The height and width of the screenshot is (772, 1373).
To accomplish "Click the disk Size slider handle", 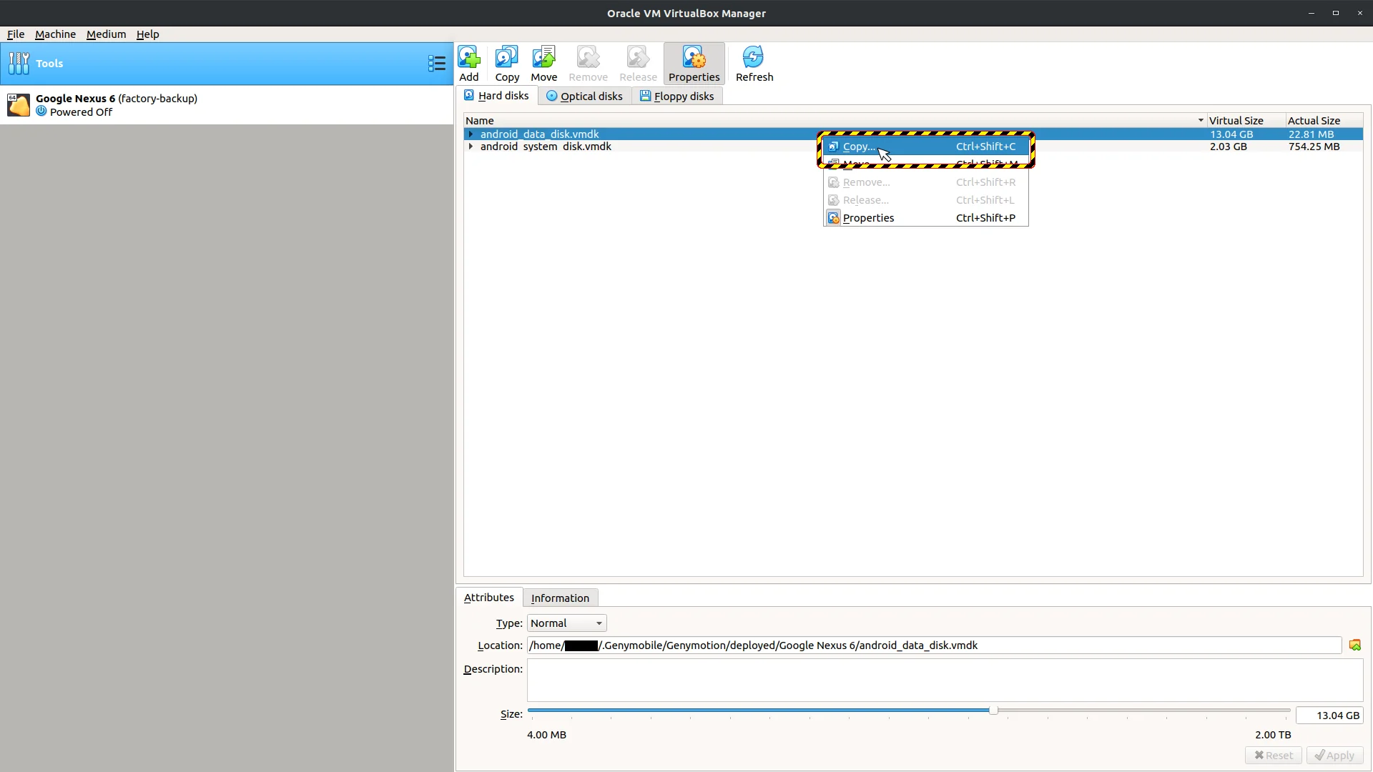I will pos(993,711).
